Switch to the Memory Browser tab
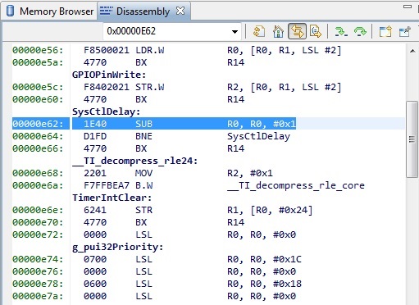 coord(49,11)
